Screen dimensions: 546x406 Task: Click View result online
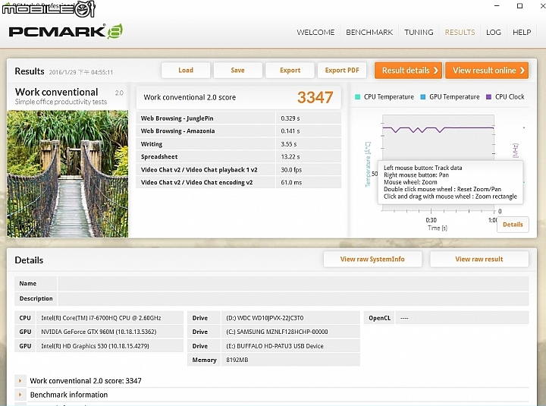pos(487,71)
